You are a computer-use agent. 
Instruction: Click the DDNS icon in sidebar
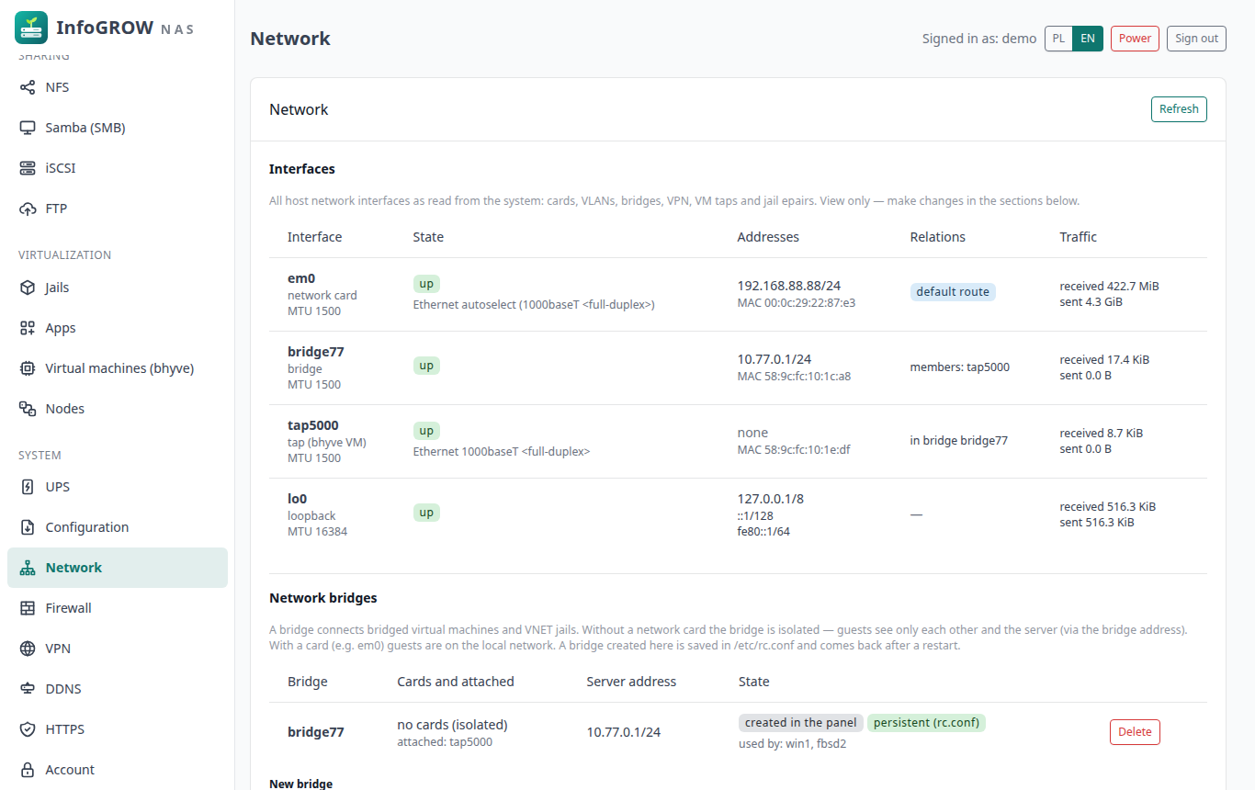click(28, 689)
